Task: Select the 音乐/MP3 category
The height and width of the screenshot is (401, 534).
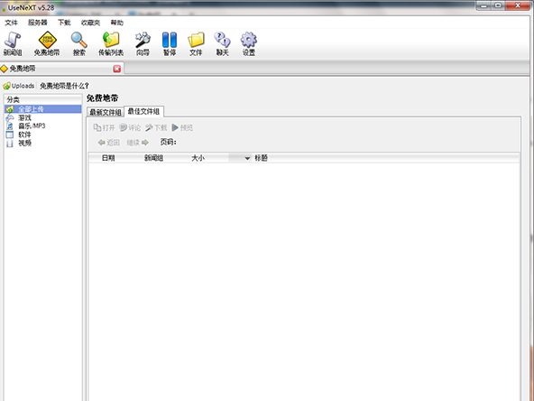Action: (25, 126)
